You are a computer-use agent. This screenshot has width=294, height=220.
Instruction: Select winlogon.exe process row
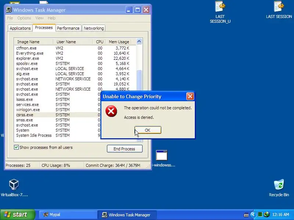click(x=58, y=110)
